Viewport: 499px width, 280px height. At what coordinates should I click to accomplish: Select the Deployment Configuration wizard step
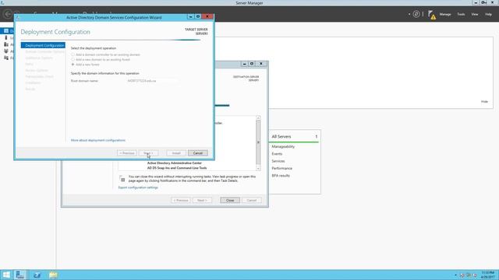click(x=43, y=45)
